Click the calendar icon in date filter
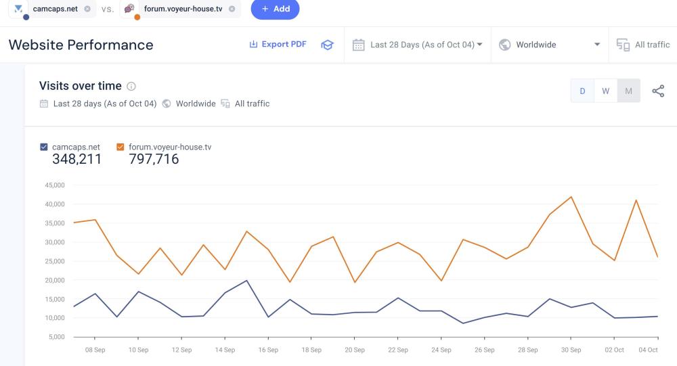This screenshot has width=677, height=366. pyautogui.click(x=359, y=45)
